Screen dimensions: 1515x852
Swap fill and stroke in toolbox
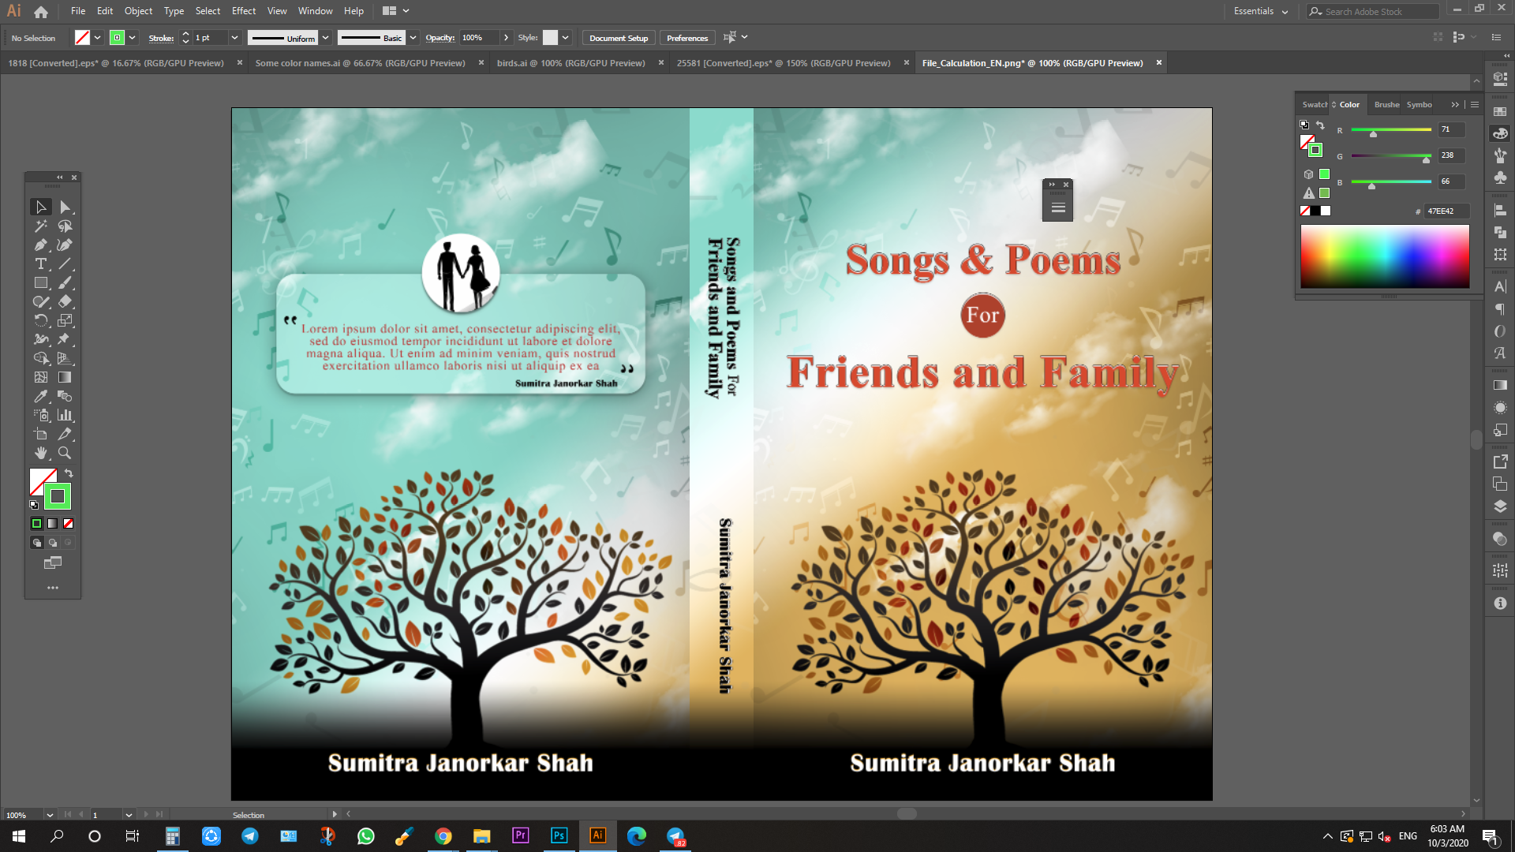pos(69,473)
